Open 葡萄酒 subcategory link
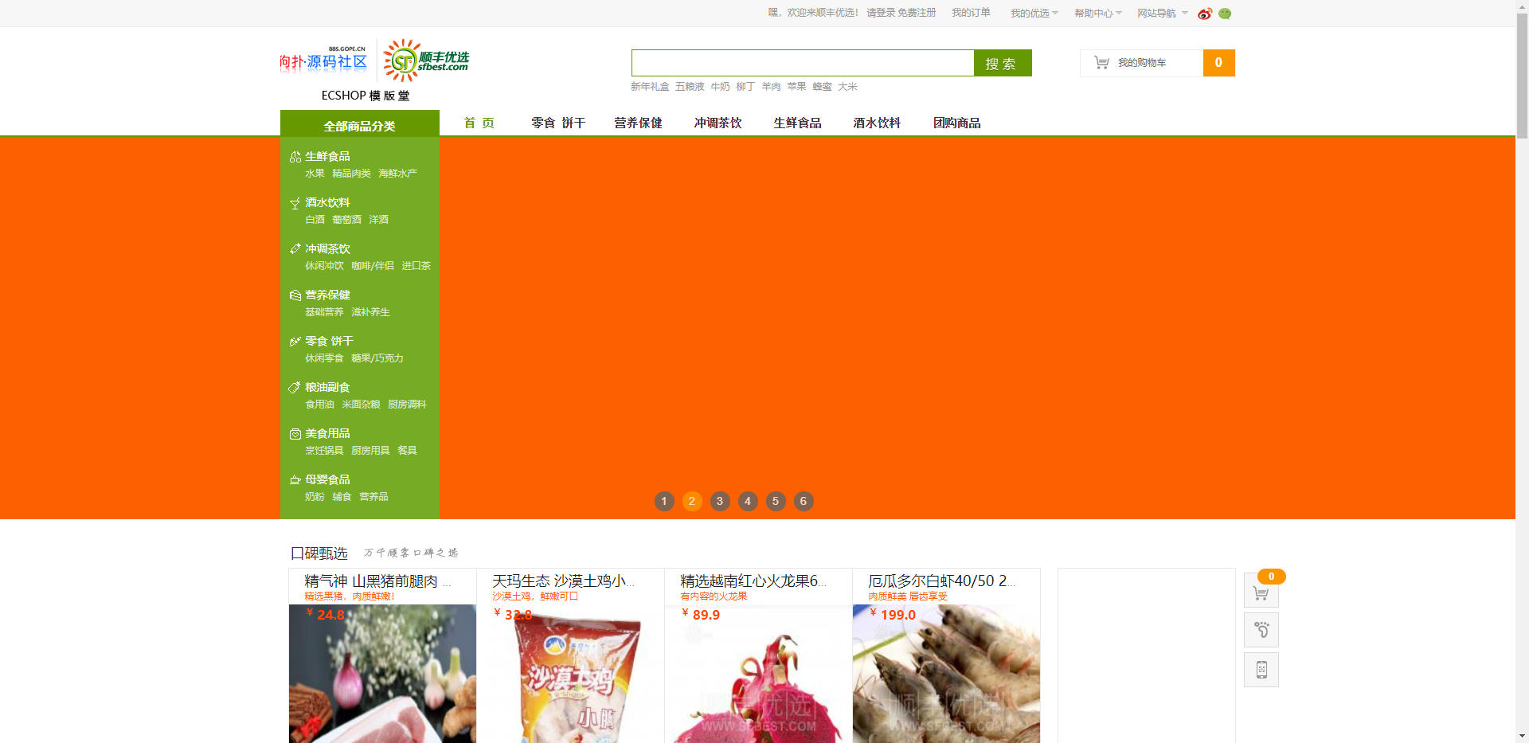The image size is (1529, 743). (346, 220)
